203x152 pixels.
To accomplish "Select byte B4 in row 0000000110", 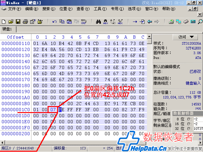I will tap(62, 43).
